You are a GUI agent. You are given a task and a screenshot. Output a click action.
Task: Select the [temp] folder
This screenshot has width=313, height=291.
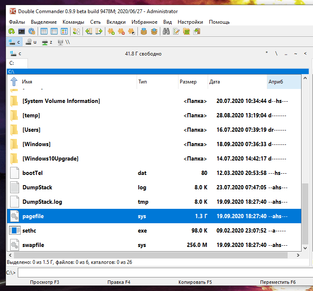pos(154,115)
